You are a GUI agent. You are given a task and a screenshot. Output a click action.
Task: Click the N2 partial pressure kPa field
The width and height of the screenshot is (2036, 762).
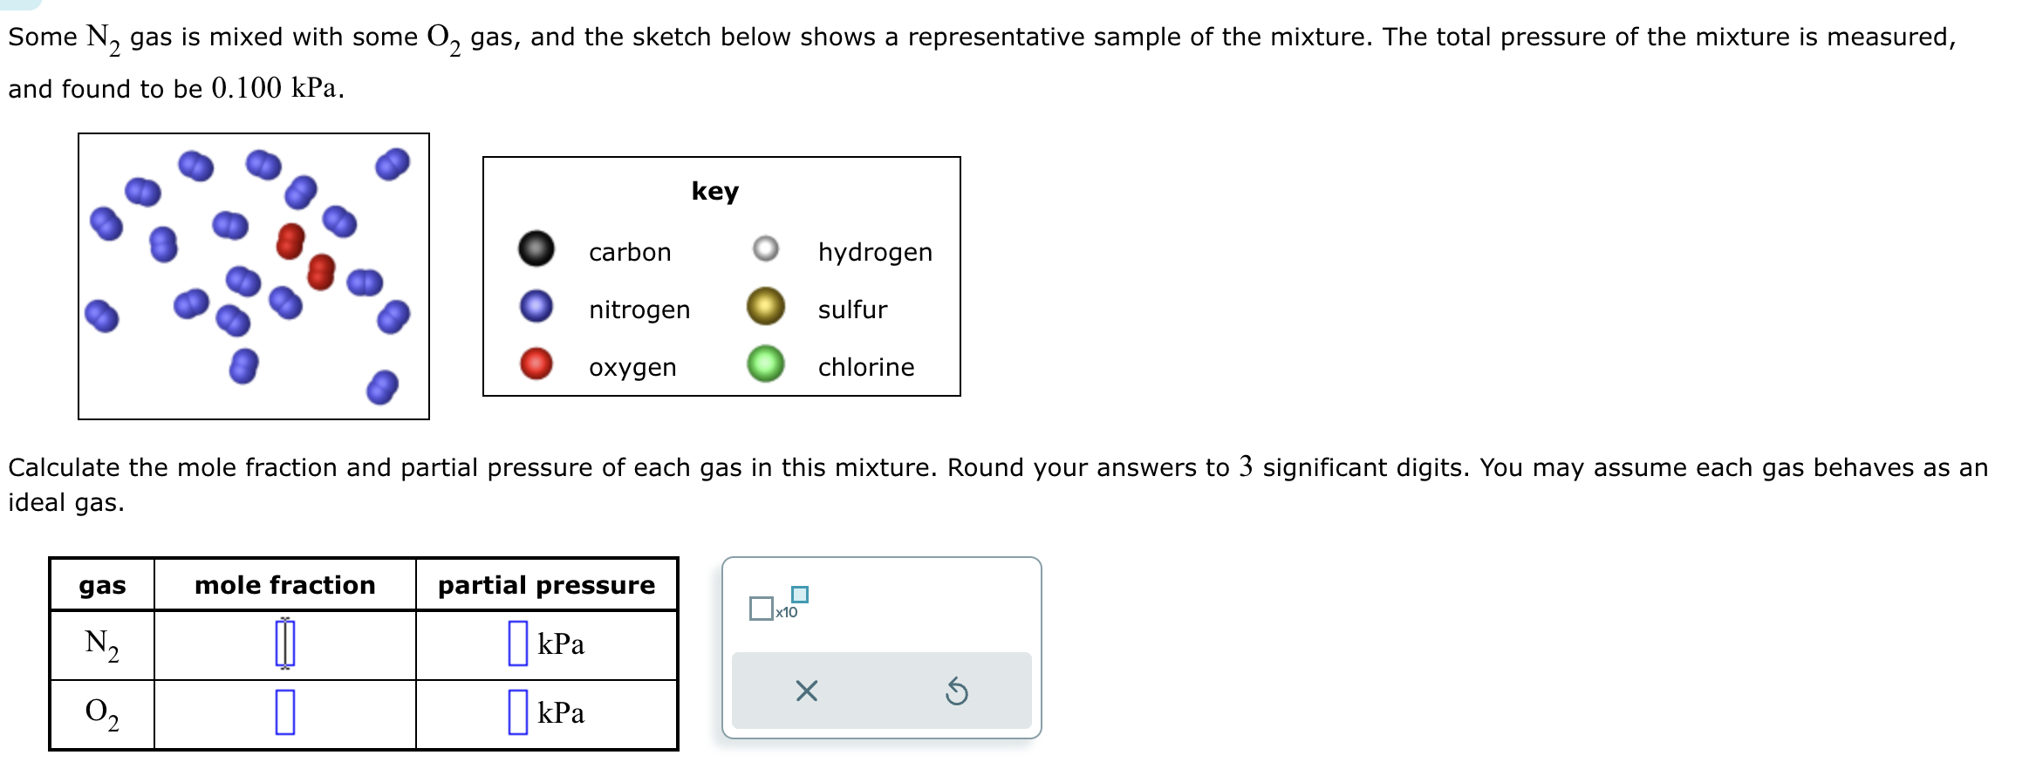click(516, 645)
